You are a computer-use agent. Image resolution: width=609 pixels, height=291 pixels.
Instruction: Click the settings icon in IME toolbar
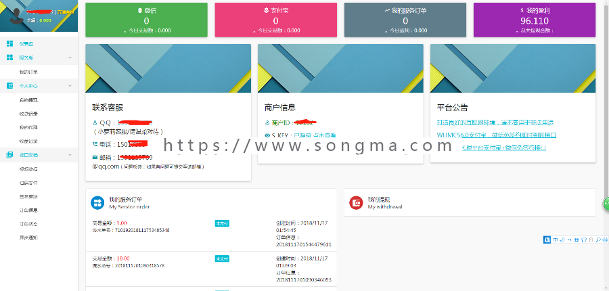(605, 240)
